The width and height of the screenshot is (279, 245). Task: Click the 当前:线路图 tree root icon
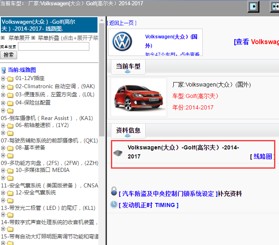coord(4,70)
